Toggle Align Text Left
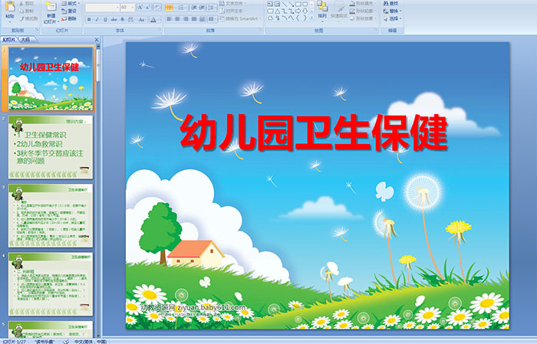This screenshot has height=344, width=537. [170, 19]
